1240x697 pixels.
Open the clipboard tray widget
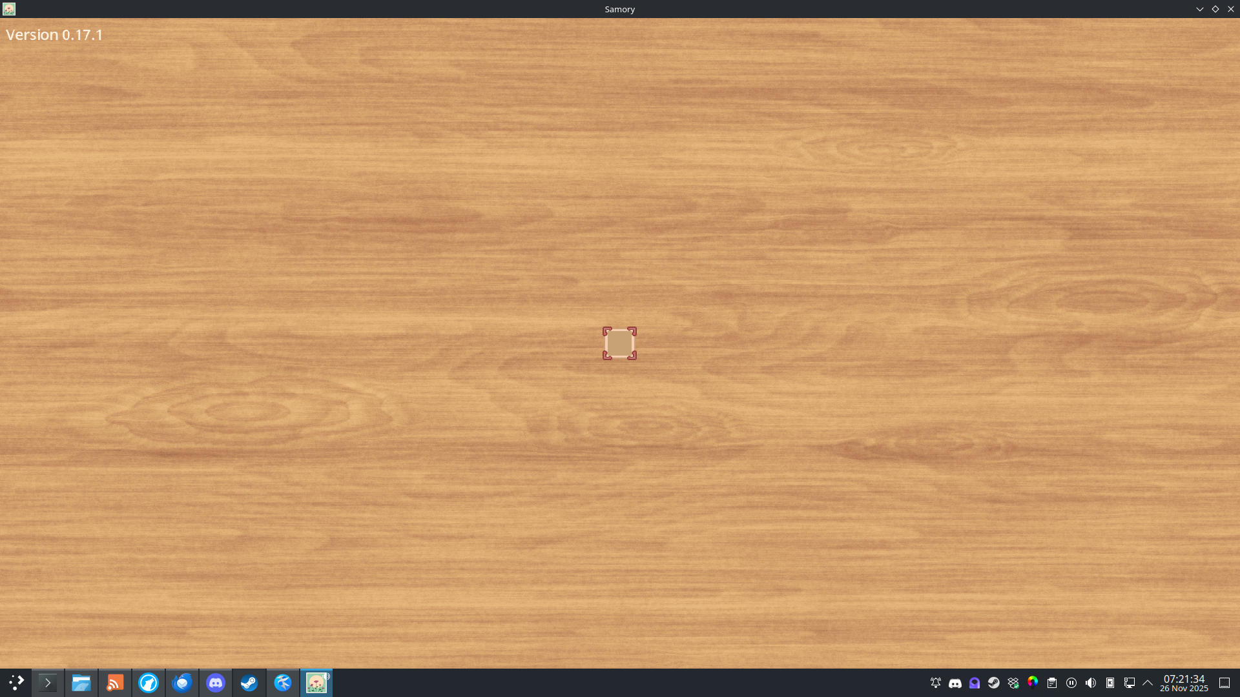[1051, 683]
